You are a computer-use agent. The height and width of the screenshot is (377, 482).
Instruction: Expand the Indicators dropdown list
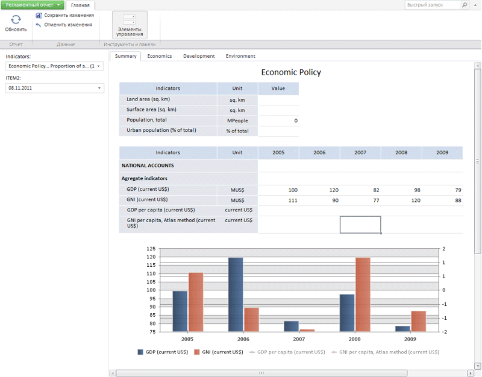99,66
